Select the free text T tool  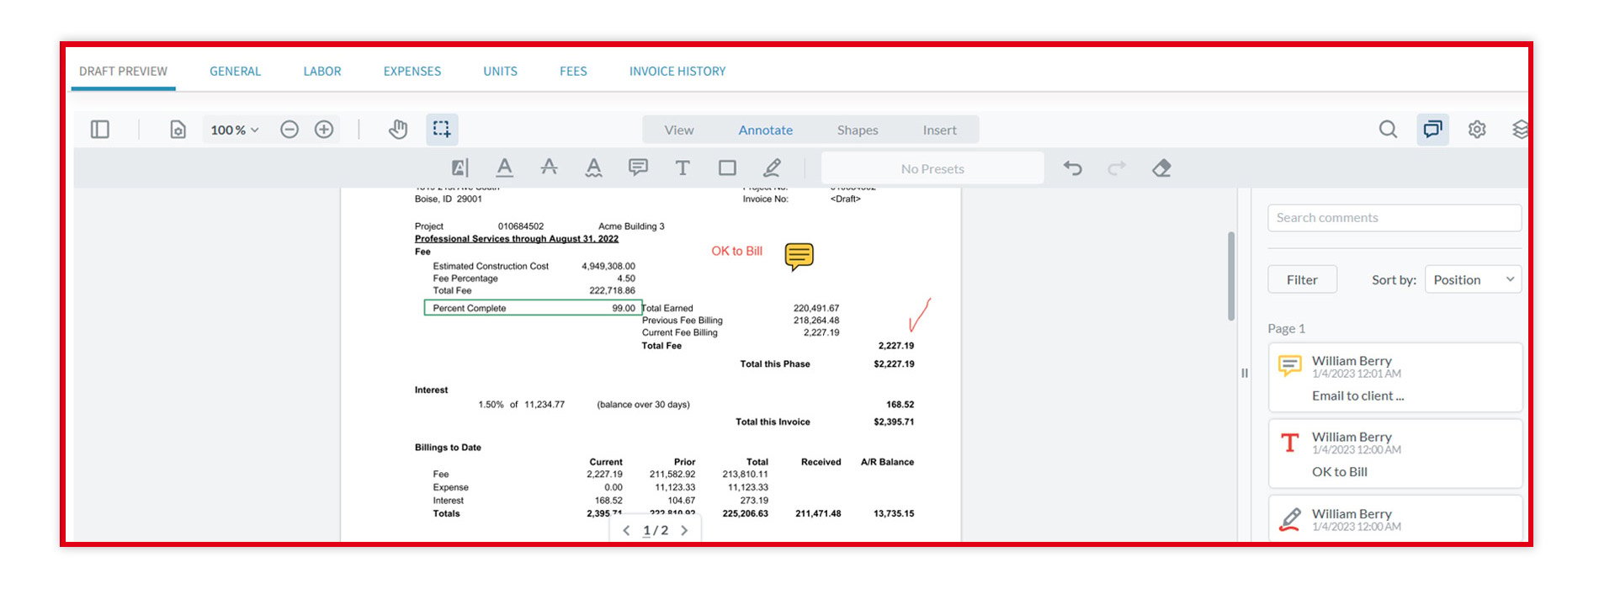683,167
